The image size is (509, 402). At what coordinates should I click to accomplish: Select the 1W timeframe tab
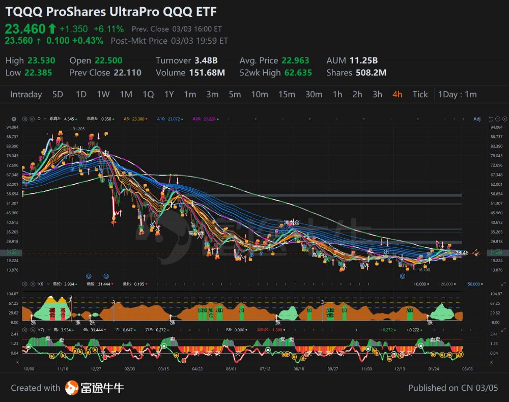[103, 94]
